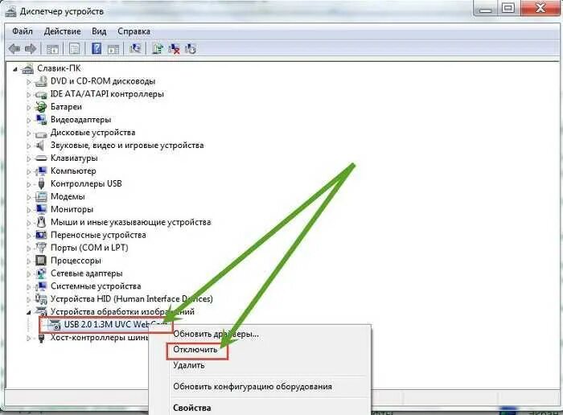Scan for hardware changes via toolbar icon
The width and height of the screenshot is (563, 415).
coord(135,48)
